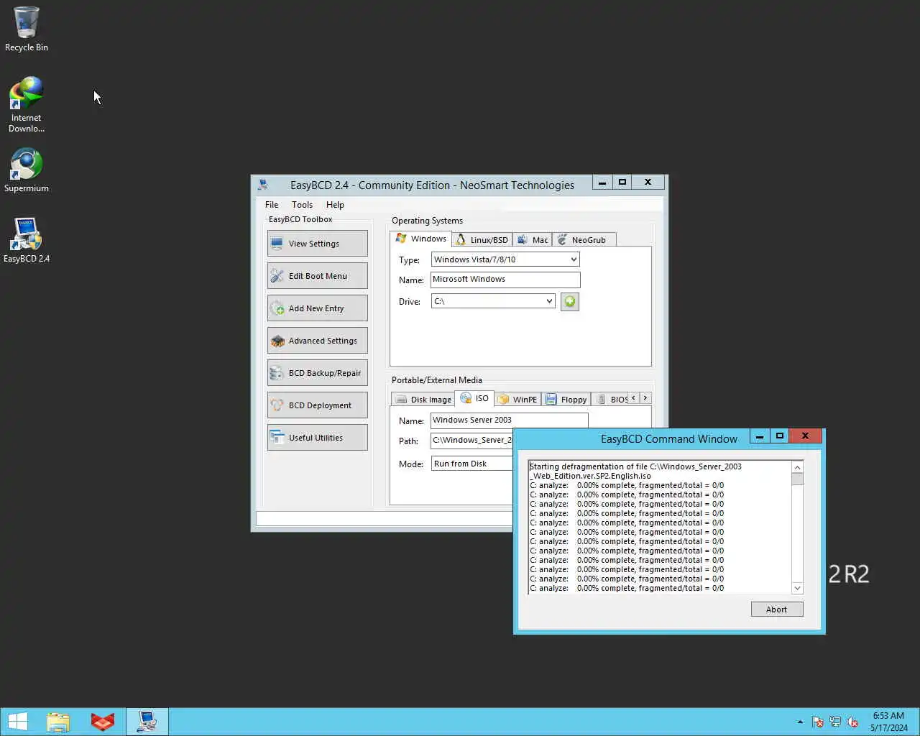Viewport: 920px width, 736px height.
Task: Open Advanced Settings
Action: click(x=318, y=341)
